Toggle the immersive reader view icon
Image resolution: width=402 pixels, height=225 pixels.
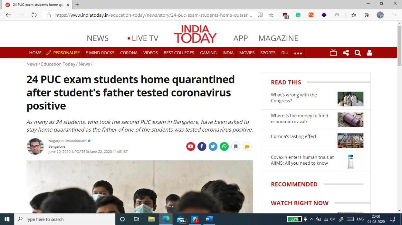[260, 15]
